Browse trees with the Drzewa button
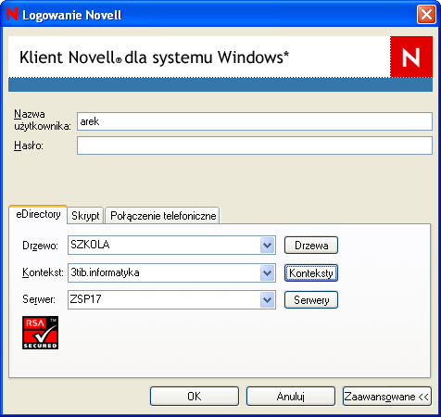 click(x=311, y=246)
